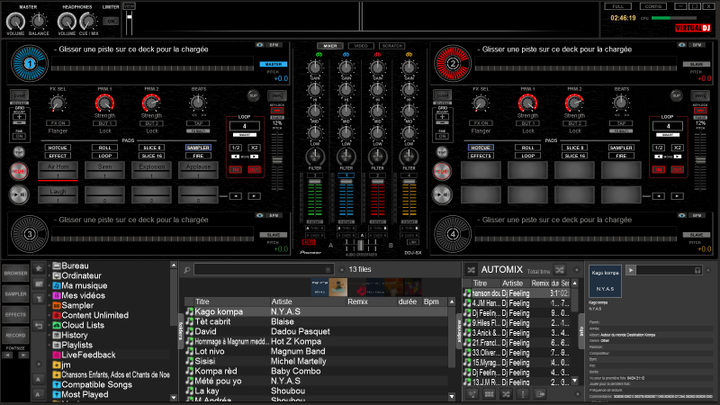Click the filter folder icon in browser sidebar

[39, 299]
